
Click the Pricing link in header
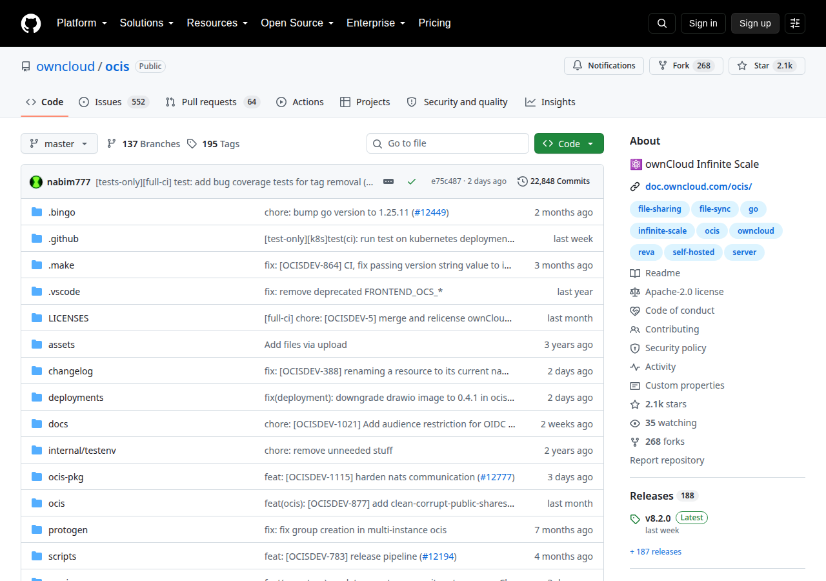435,23
